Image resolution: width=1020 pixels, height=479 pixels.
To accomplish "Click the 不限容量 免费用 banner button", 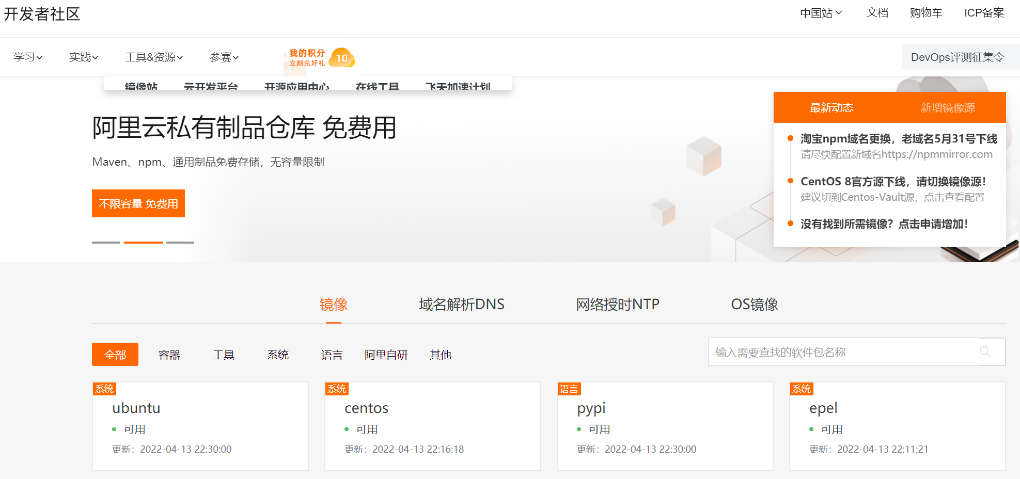I will (x=138, y=203).
